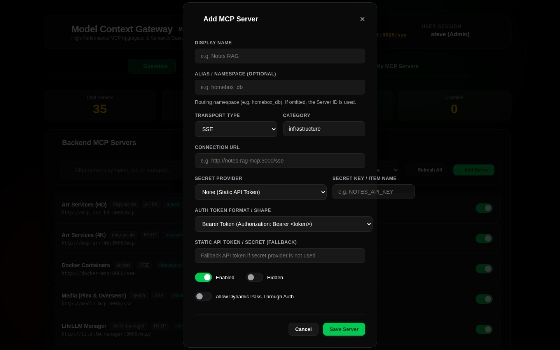
Task: Click the URL http://docker-mcp:8000/sse
Action: 98,273
